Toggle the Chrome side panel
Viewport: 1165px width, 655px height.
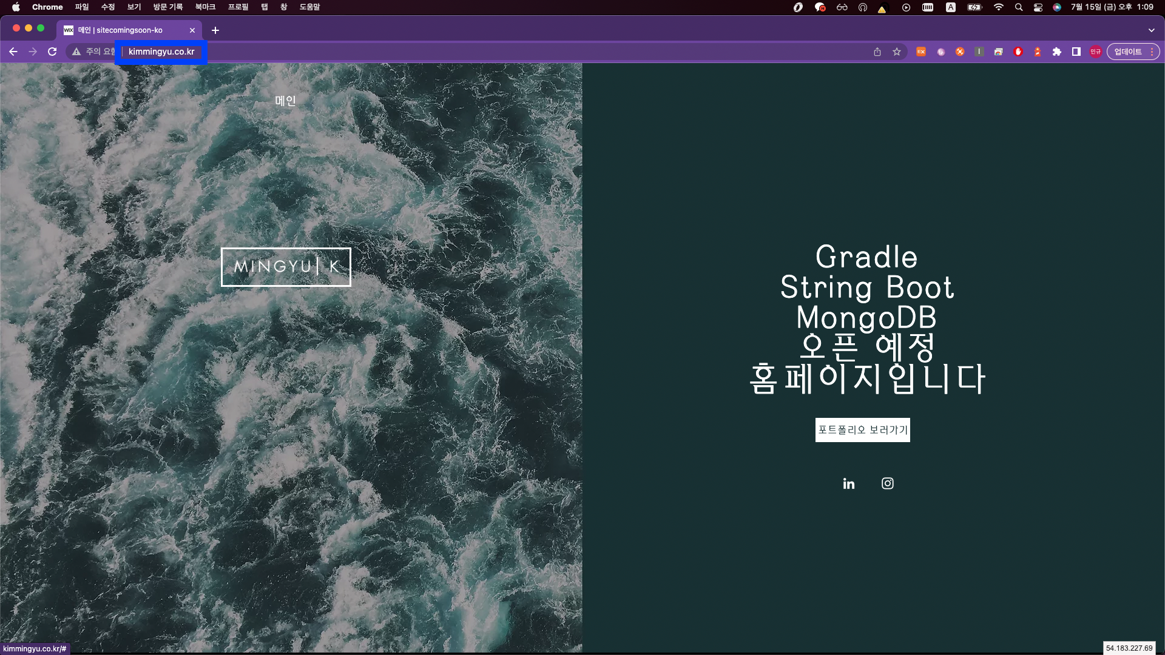pos(1076,52)
